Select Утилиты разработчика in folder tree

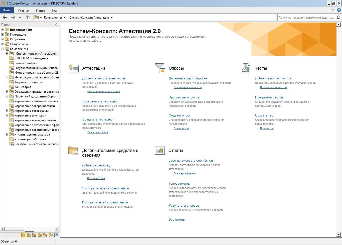[30, 139]
